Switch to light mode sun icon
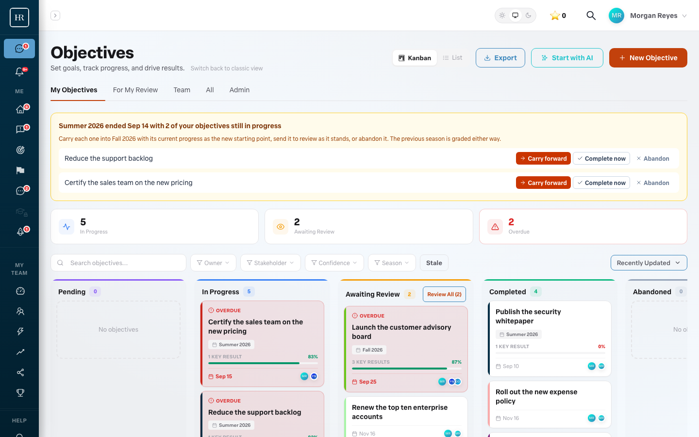Viewport: 699px width, 437px height. [502, 16]
